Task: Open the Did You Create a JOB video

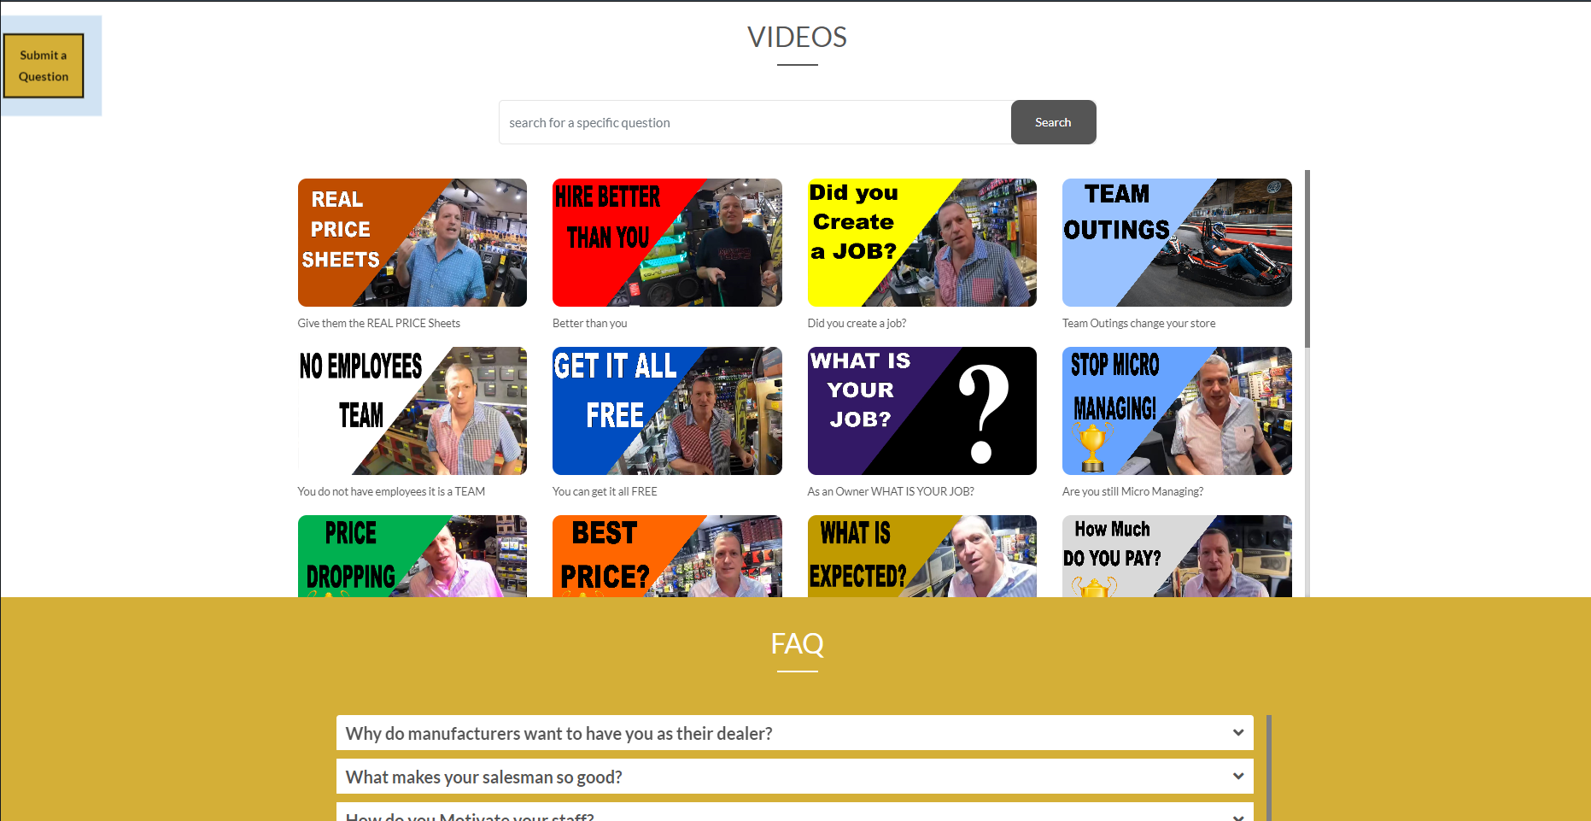Action: click(921, 243)
